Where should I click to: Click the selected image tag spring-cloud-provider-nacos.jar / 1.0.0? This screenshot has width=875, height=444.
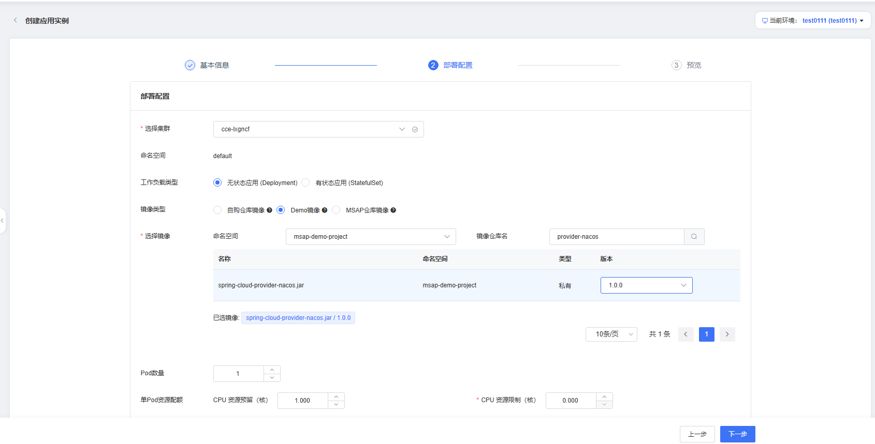[x=298, y=318]
